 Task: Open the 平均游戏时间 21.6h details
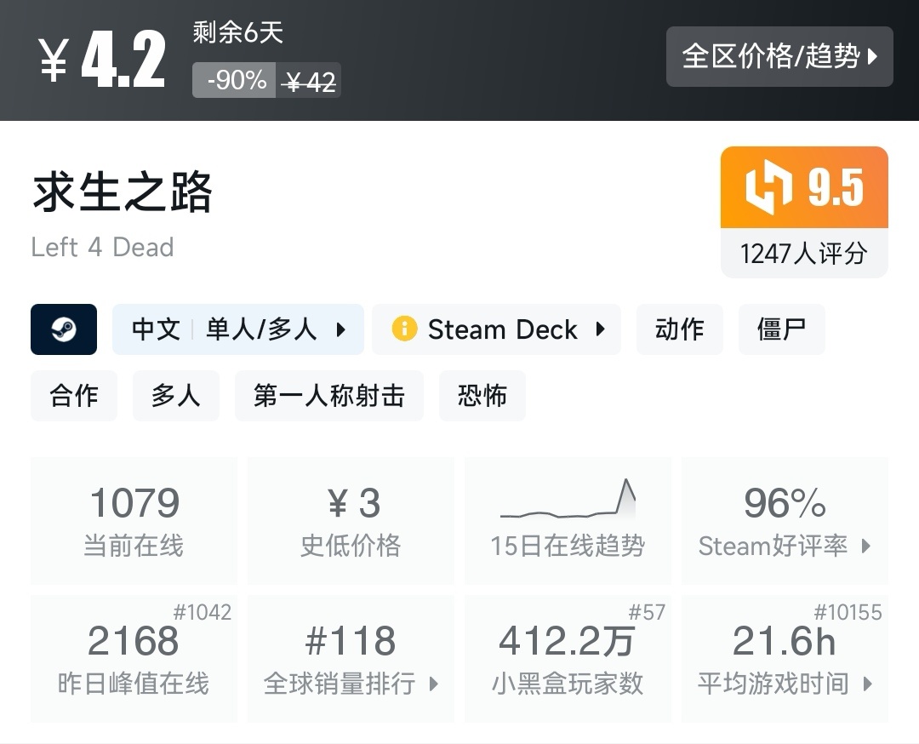click(x=785, y=658)
